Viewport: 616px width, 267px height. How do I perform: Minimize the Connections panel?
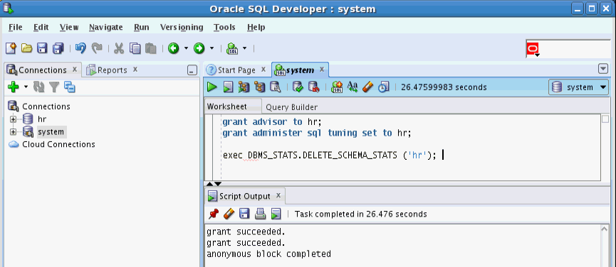[x=192, y=70]
